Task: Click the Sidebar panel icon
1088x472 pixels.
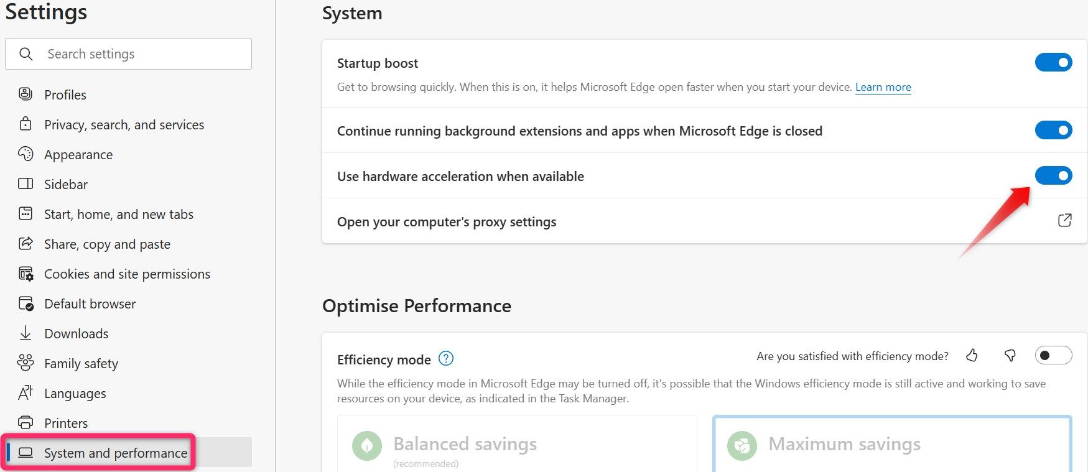Action: tap(25, 184)
